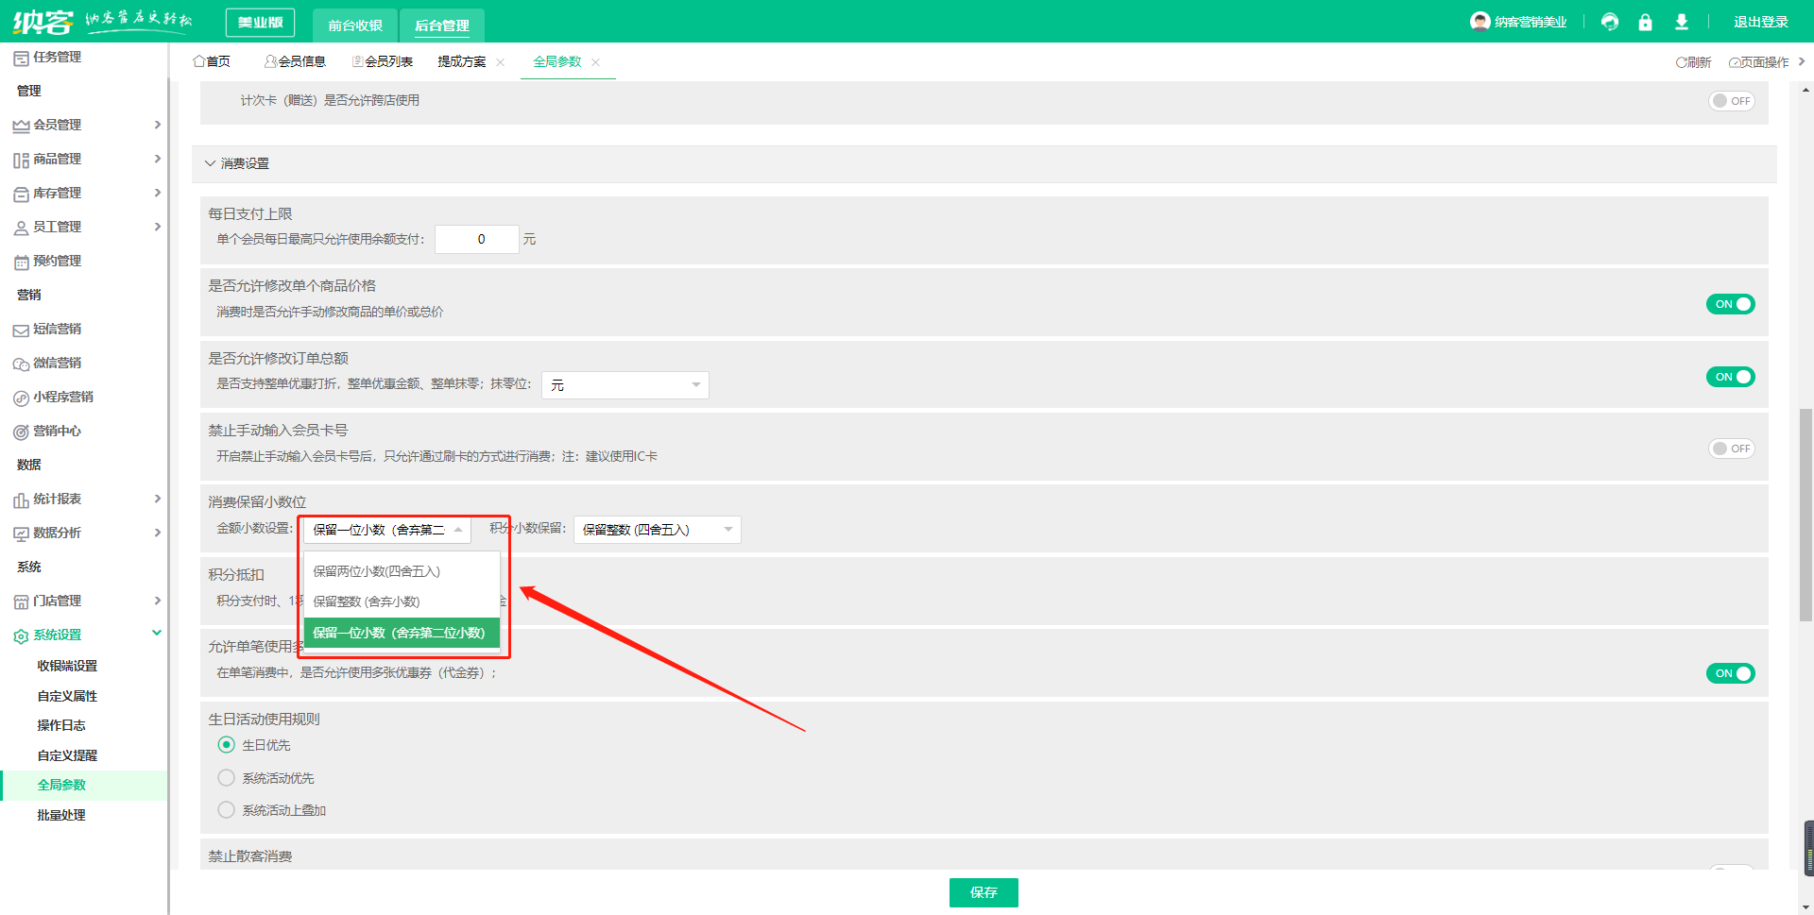Select the 系统活动优先 radio button
The height and width of the screenshot is (915, 1814).
point(227,778)
